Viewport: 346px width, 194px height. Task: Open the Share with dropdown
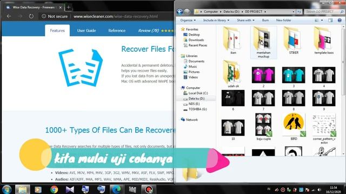pos(245,20)
